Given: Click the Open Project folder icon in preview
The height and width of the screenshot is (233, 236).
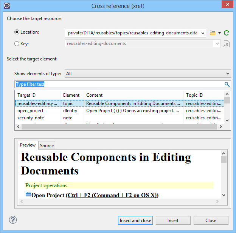Looking at the screenshot, I should click(x=28, y=194).
